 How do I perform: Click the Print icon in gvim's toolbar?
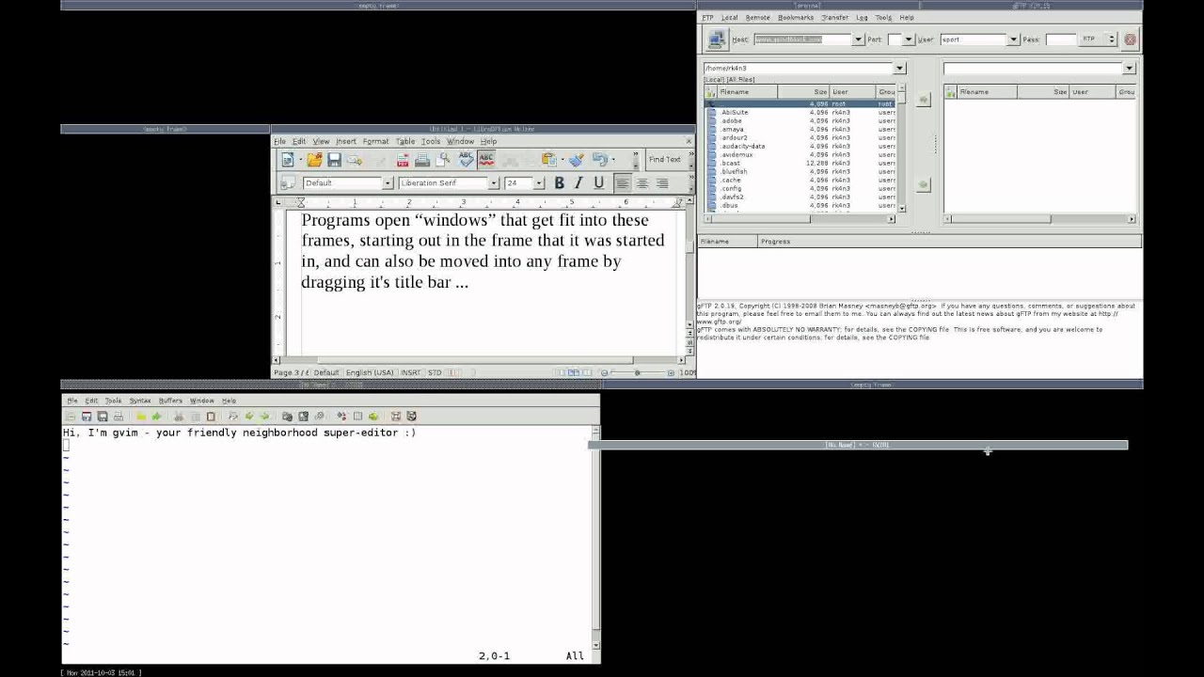click(118, 416)
